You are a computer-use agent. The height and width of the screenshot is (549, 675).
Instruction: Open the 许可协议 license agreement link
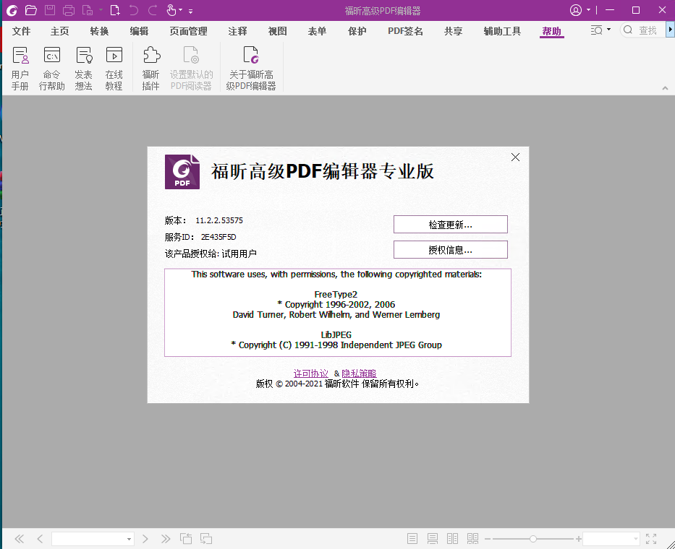[x=311, y=373]
